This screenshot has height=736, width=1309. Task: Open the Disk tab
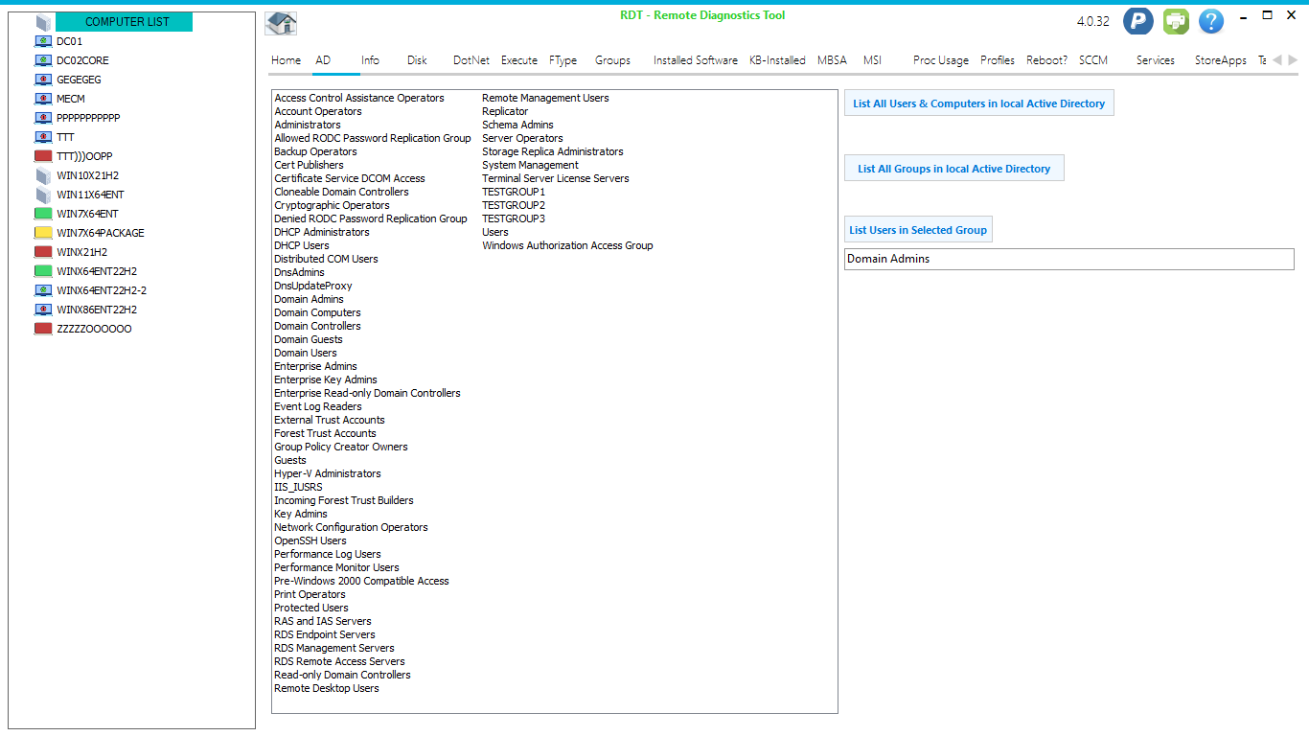(417, 60)
